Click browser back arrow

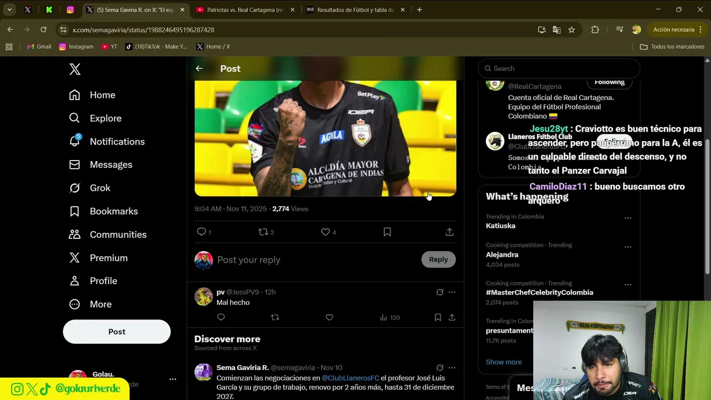[10, 29]
